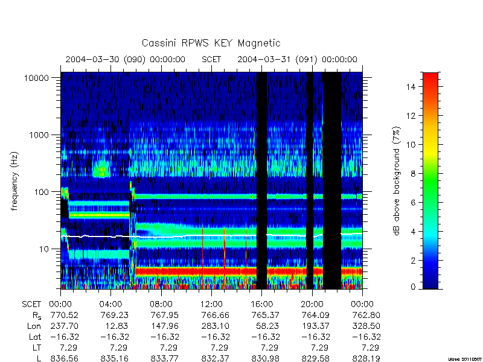Select the longitude value 237.70
483x362 pixels.
click(x=64, y=326)
